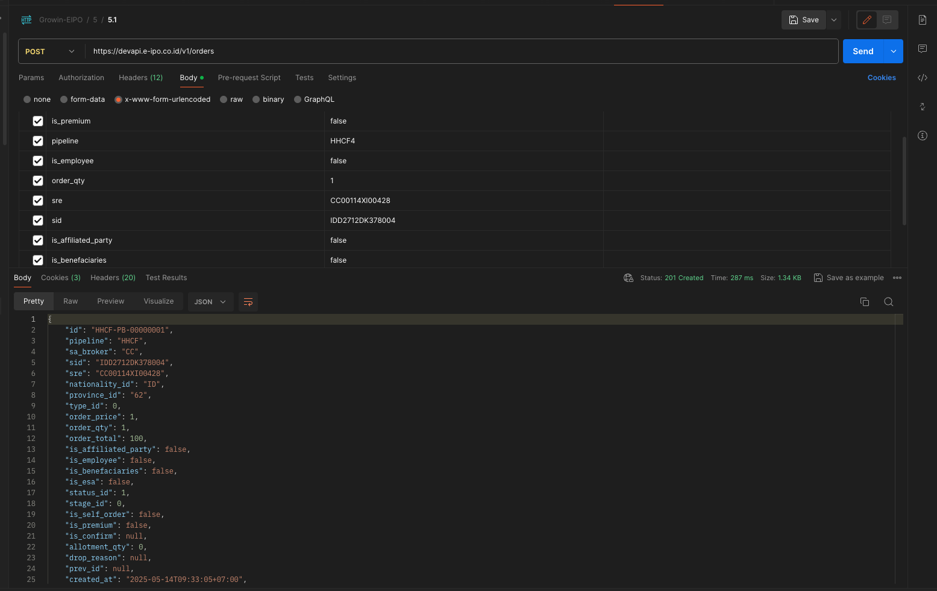Click the 201 Created status text
Viewport: 937px width, 591px height.
click(x=684, y=278)
